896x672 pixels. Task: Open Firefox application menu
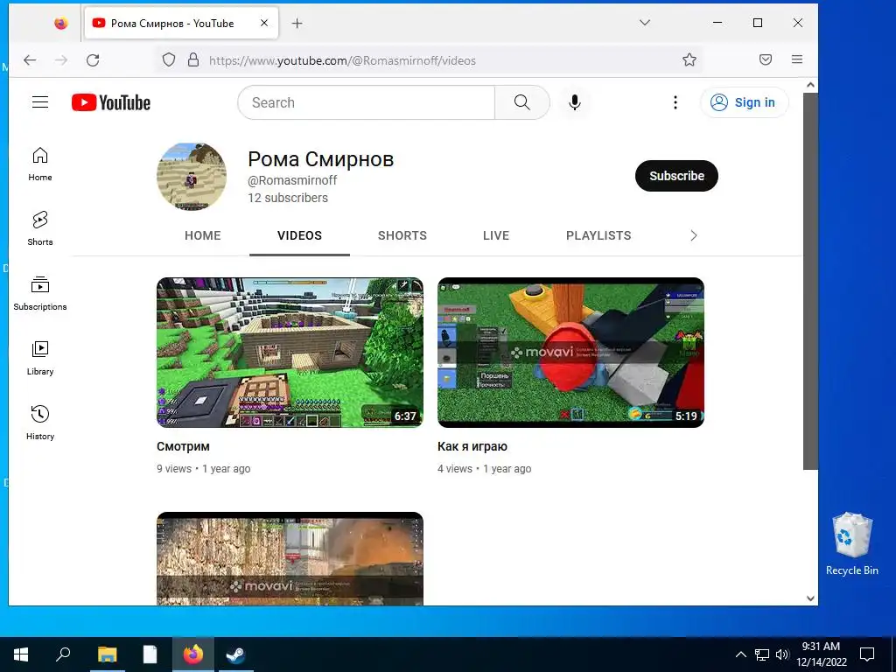[797, 60]
